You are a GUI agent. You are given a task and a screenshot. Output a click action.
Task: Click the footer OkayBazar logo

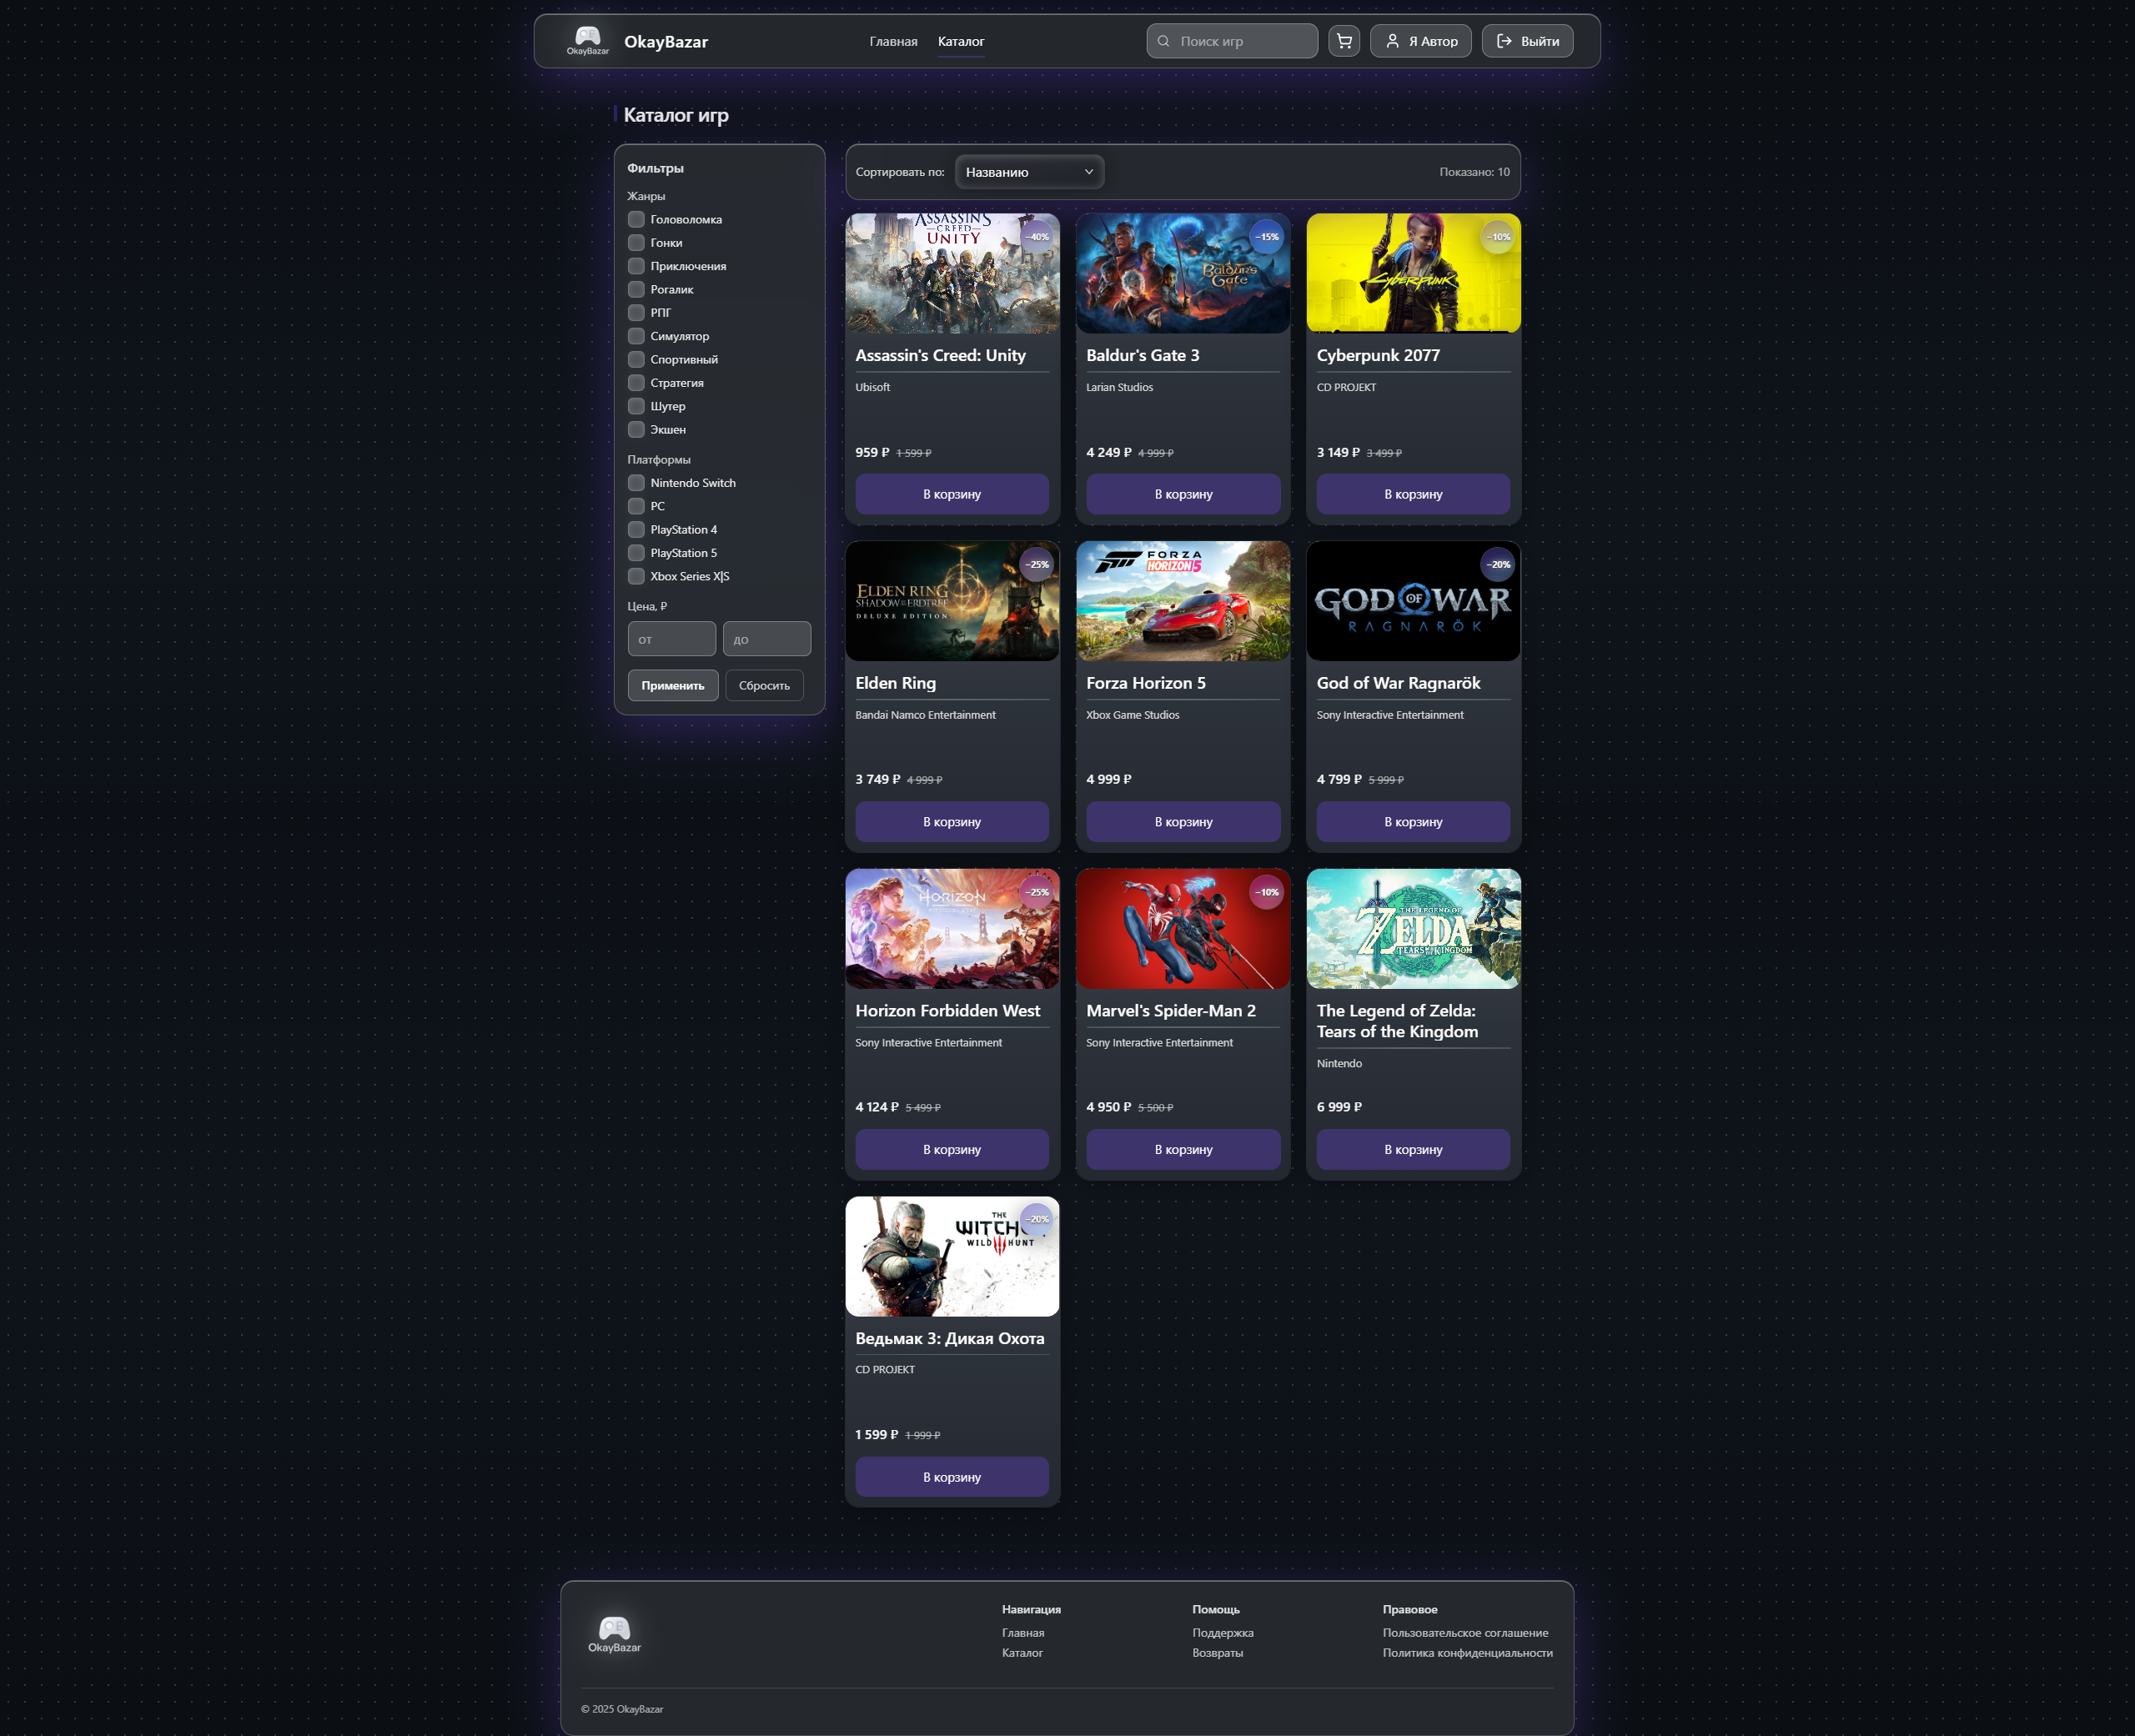click(x=614, y=1634)
